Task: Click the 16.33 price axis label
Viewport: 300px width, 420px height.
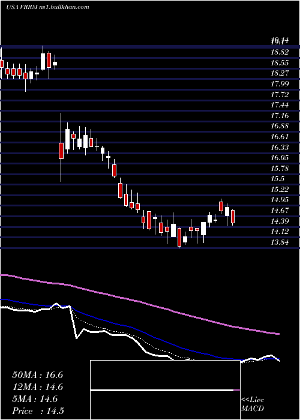Action: (280, 148)
